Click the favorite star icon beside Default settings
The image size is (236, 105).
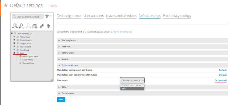coord(6,6)
